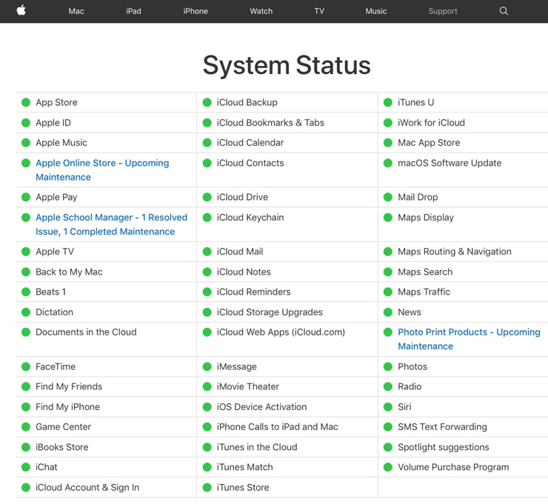Select the Back to My Mac text
548x504 pixels.
tap(69, 272)
